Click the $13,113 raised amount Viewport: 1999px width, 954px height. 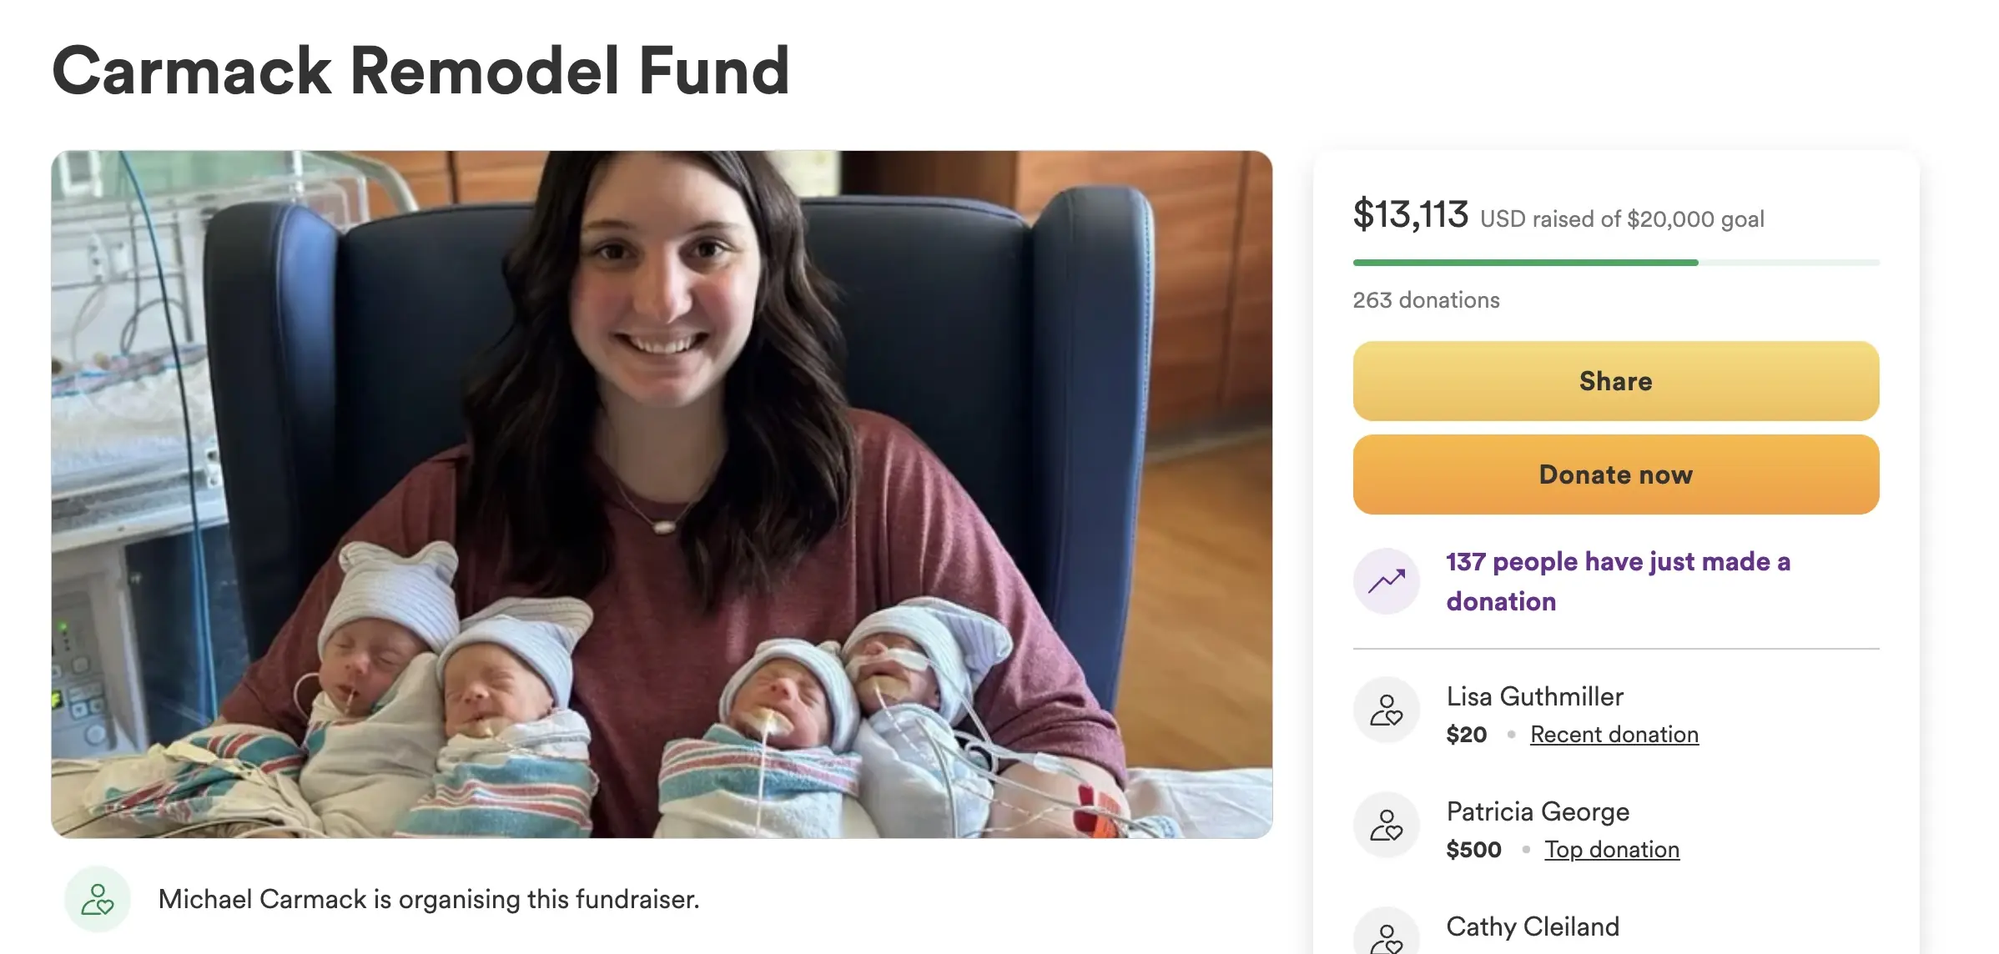click(x=1410, y=215)
